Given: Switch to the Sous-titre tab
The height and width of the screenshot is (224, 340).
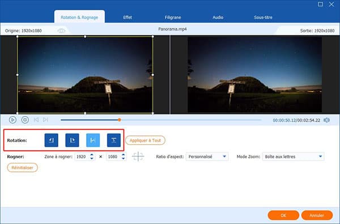Looking at the screenshot, I should tap(263, 18).
